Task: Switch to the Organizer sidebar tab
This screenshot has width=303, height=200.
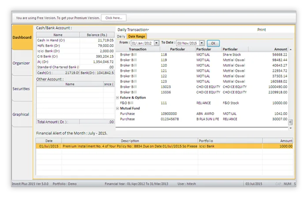Action: 21,63
